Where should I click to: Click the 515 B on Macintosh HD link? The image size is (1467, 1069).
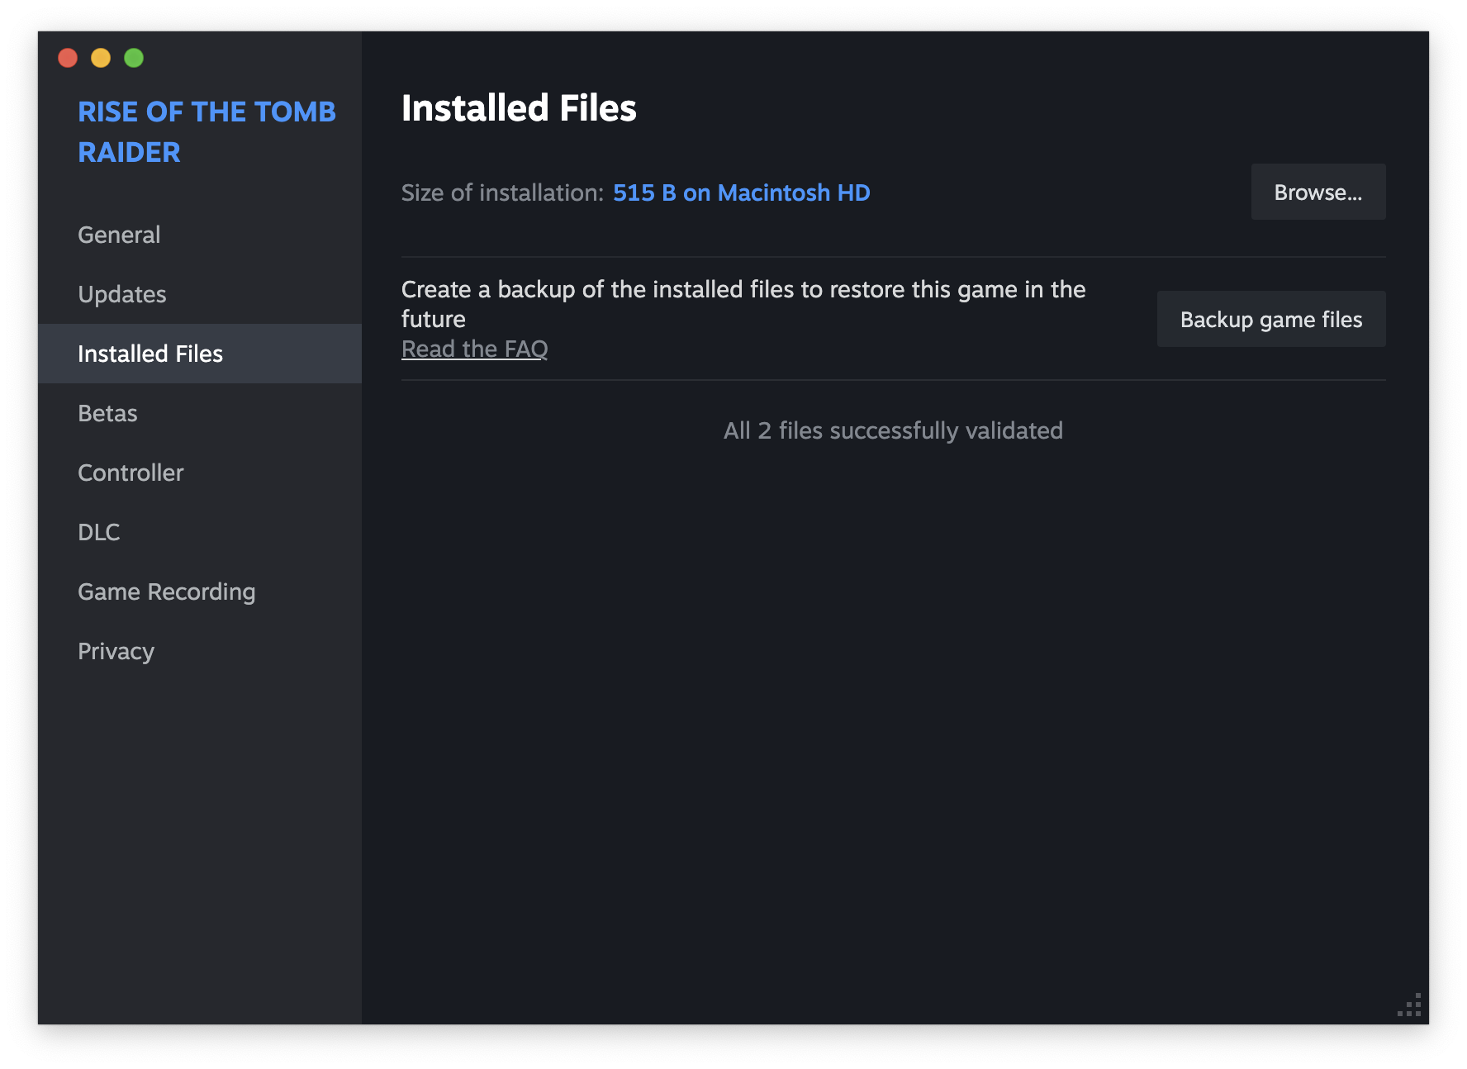point(741,192)
